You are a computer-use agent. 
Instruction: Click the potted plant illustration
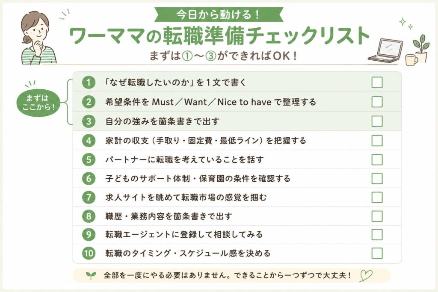click(x=421, y=48)
